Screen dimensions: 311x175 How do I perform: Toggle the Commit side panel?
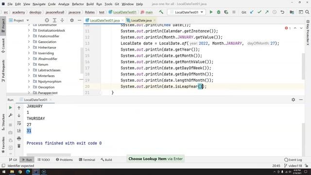coord(3,45)
